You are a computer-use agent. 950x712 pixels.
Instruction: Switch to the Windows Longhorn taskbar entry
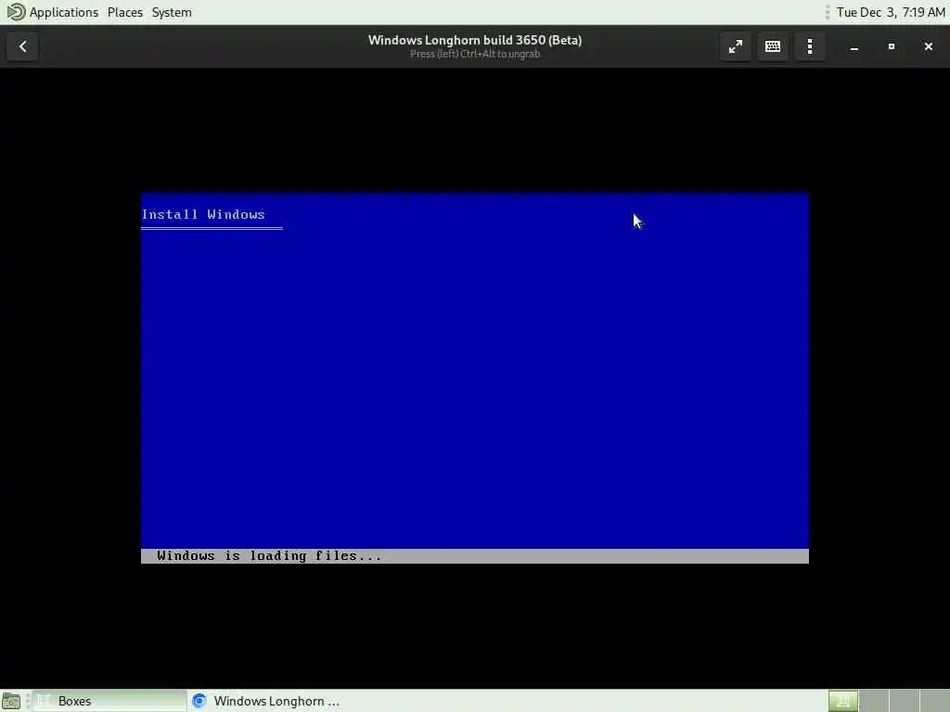[264, 701]
